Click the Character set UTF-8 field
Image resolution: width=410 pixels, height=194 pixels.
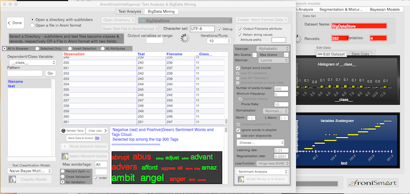203,29
